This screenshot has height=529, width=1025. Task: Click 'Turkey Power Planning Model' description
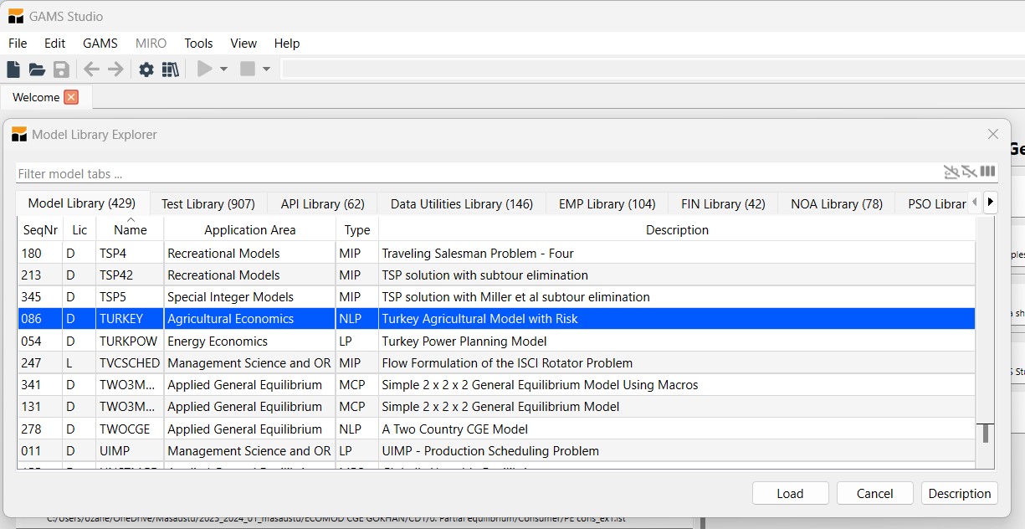pos(464,341)
